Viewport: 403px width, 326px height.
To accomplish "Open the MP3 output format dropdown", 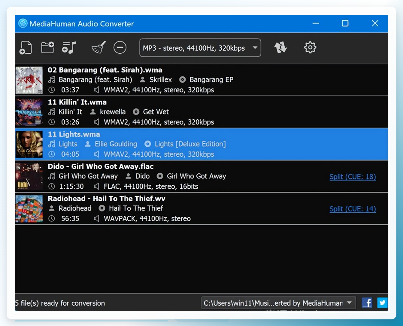I will [200, 48].
